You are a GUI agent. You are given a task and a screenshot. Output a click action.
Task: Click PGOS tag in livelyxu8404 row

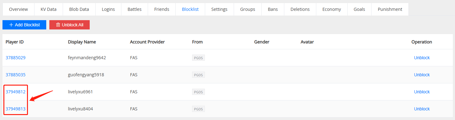(198, 109)
